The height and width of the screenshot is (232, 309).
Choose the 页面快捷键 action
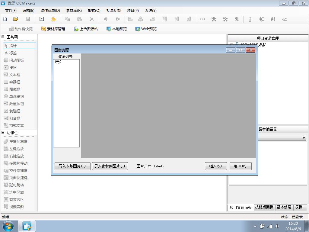click(x=16, y=178)
